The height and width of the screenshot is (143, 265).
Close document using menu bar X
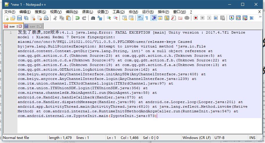[259, 12]
